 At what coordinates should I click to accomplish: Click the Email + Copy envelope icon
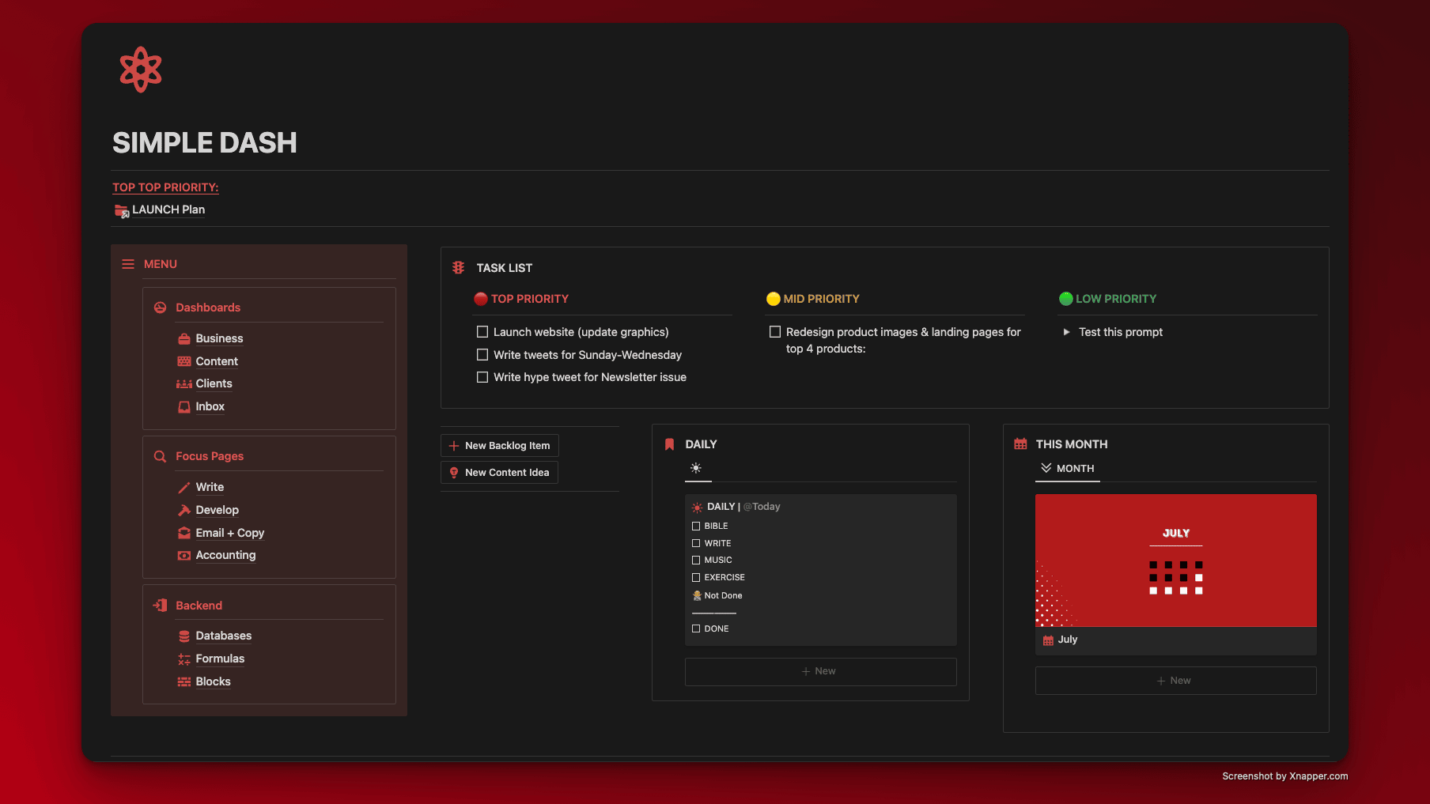coord(184,533)
